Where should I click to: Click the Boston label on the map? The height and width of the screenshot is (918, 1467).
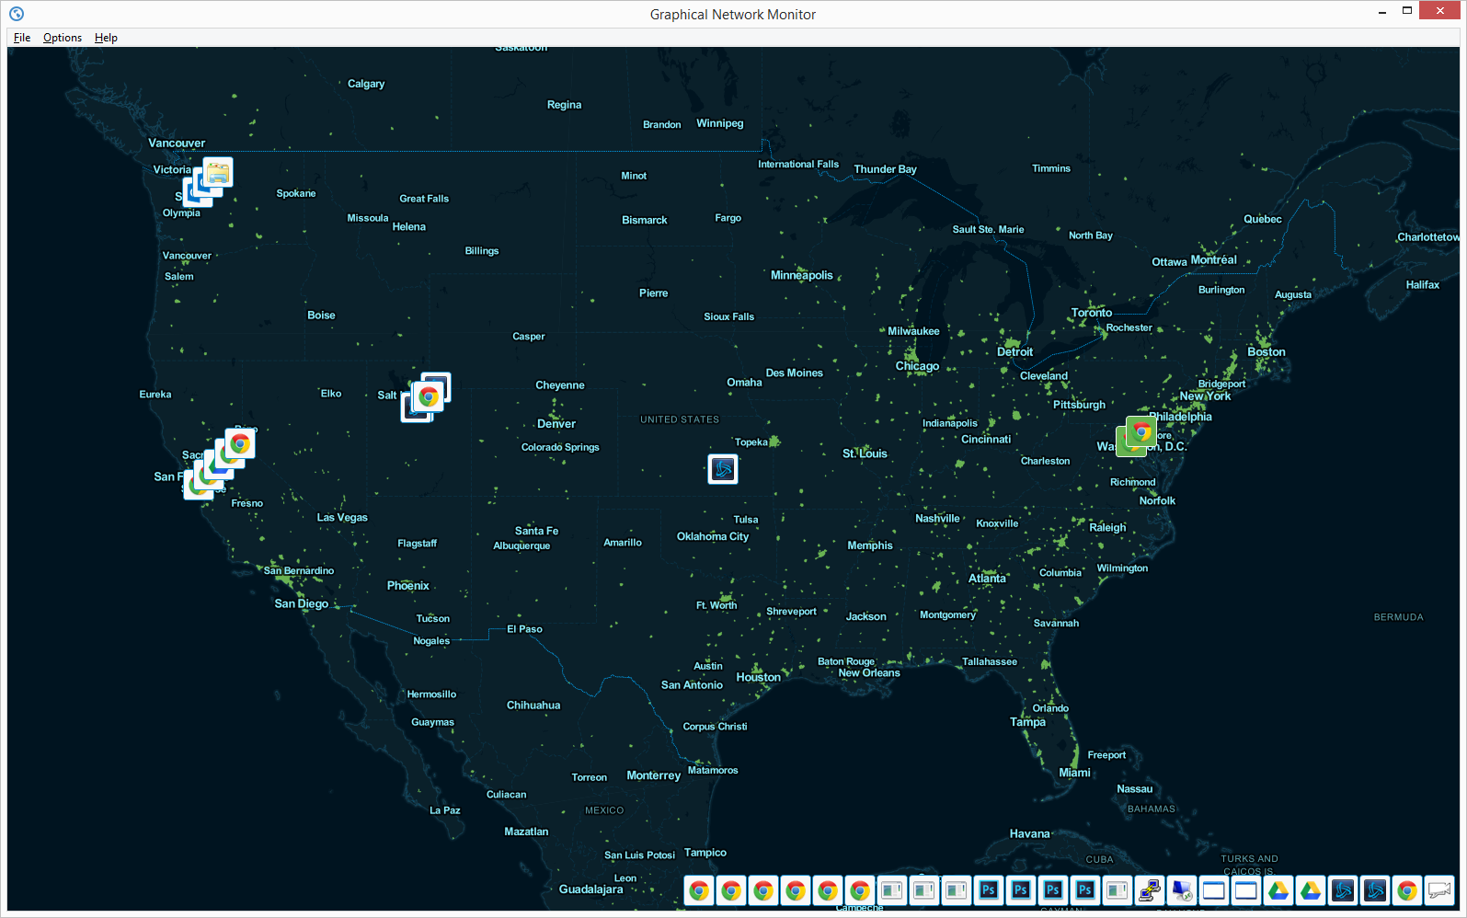[1266, 352]
